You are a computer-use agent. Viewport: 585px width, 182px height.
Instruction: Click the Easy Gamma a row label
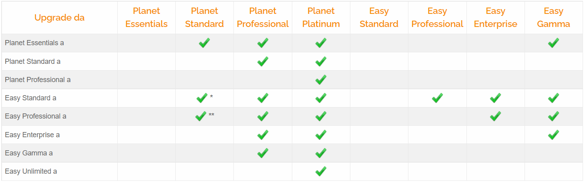click(x=29, y=153)
